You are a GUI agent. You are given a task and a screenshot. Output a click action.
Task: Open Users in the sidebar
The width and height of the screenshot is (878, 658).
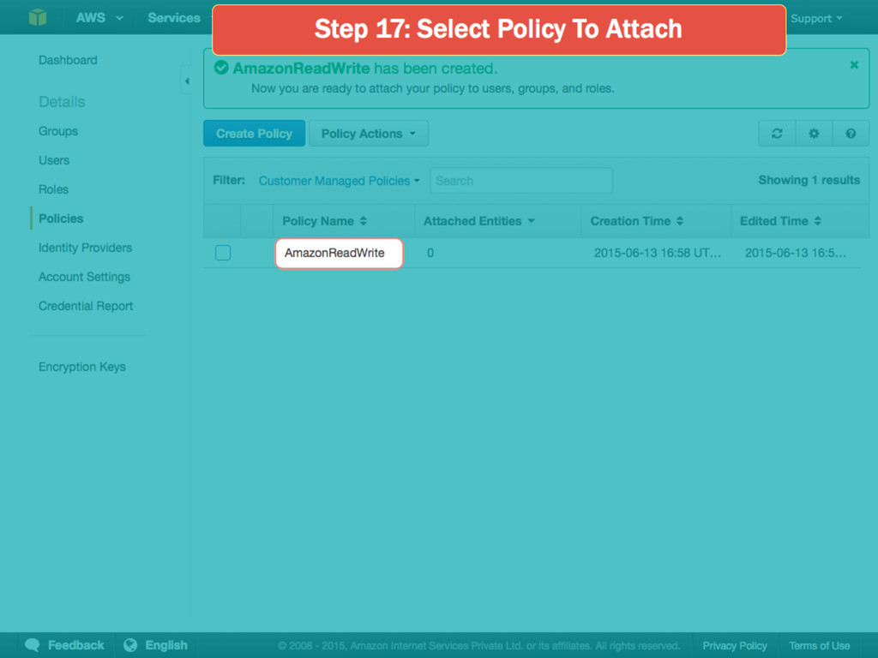[x=54, y=160]
